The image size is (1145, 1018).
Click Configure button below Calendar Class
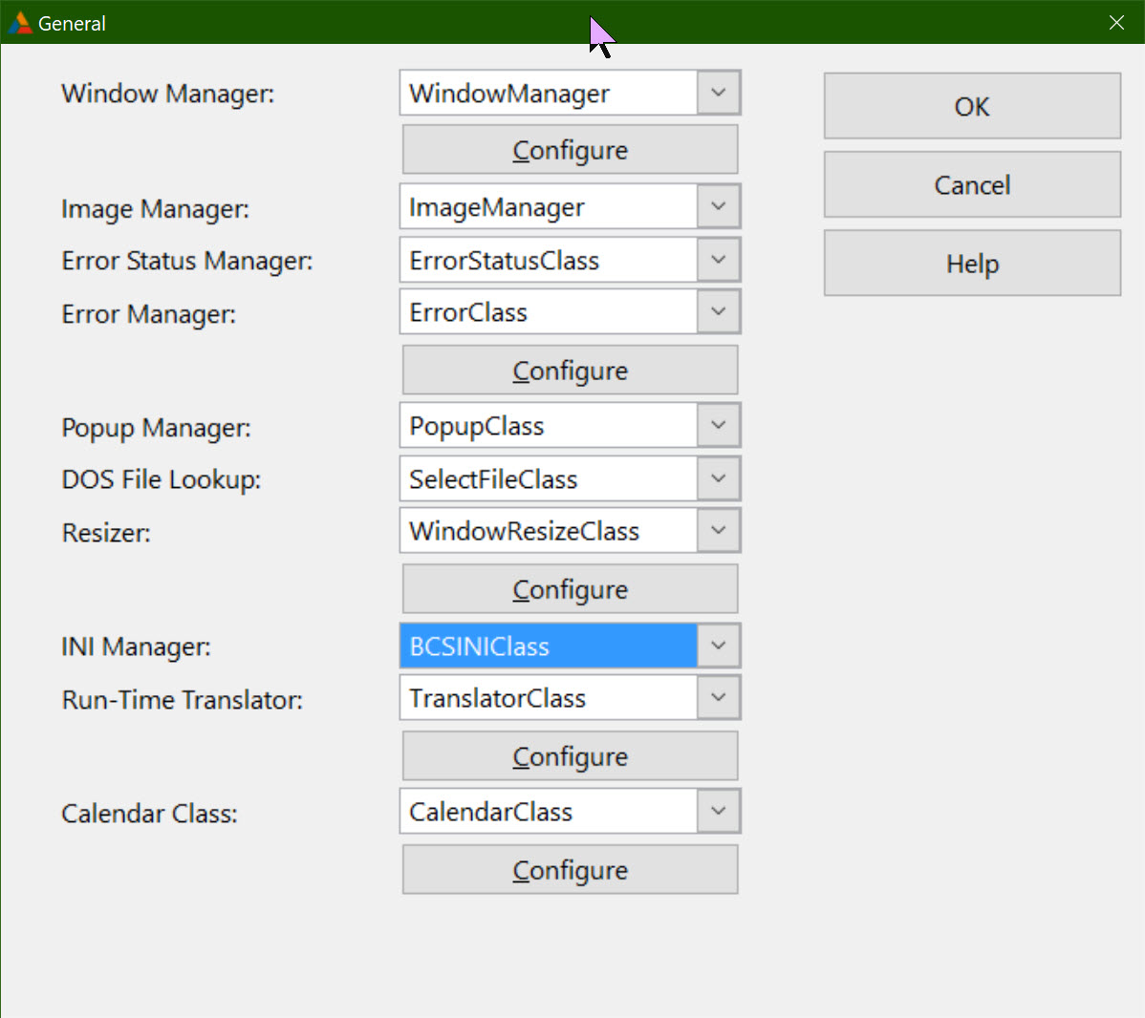click(x=570, y=870)
